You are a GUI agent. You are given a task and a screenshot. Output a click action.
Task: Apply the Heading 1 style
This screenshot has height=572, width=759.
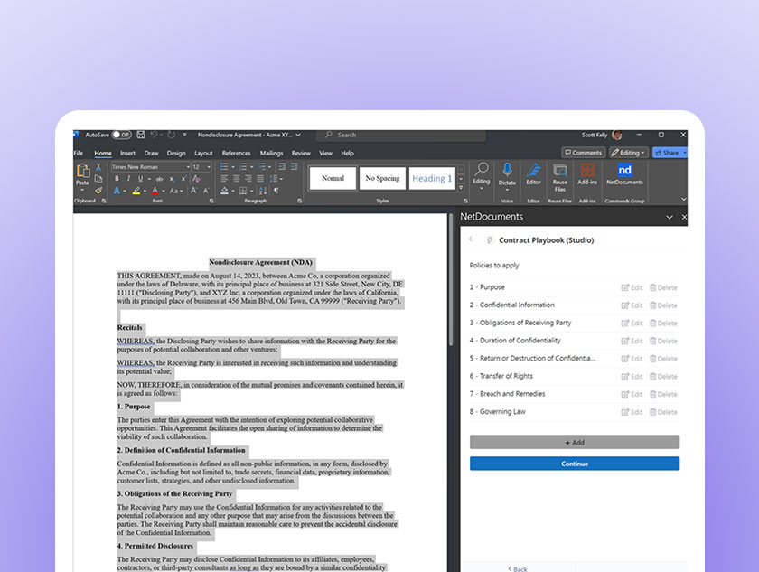432,178
